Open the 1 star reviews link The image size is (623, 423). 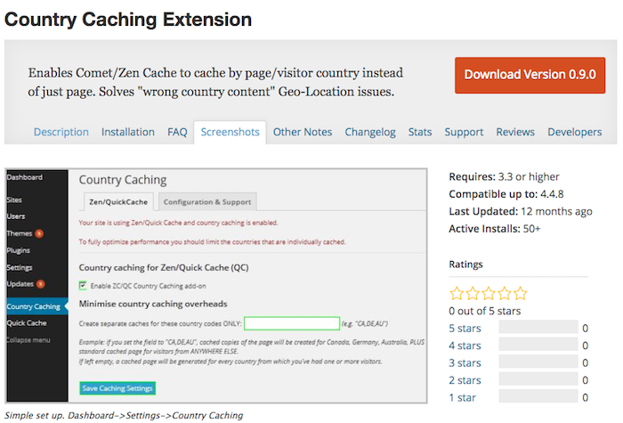point(462,397)
